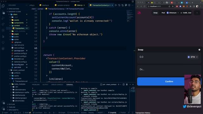
Task: Bookmark the page with the star icon
Action: (x=173, y=6)
